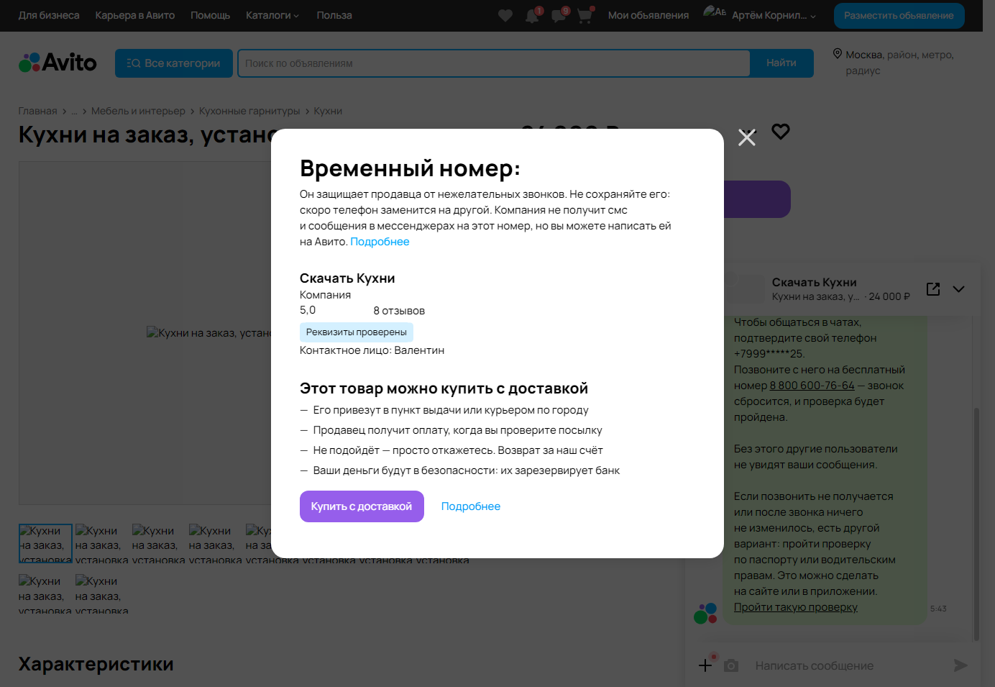Image resolution: width=995 pixels, height=687 pixels.
Task: Open Польза in the top bar
Action: pos(334,15)
